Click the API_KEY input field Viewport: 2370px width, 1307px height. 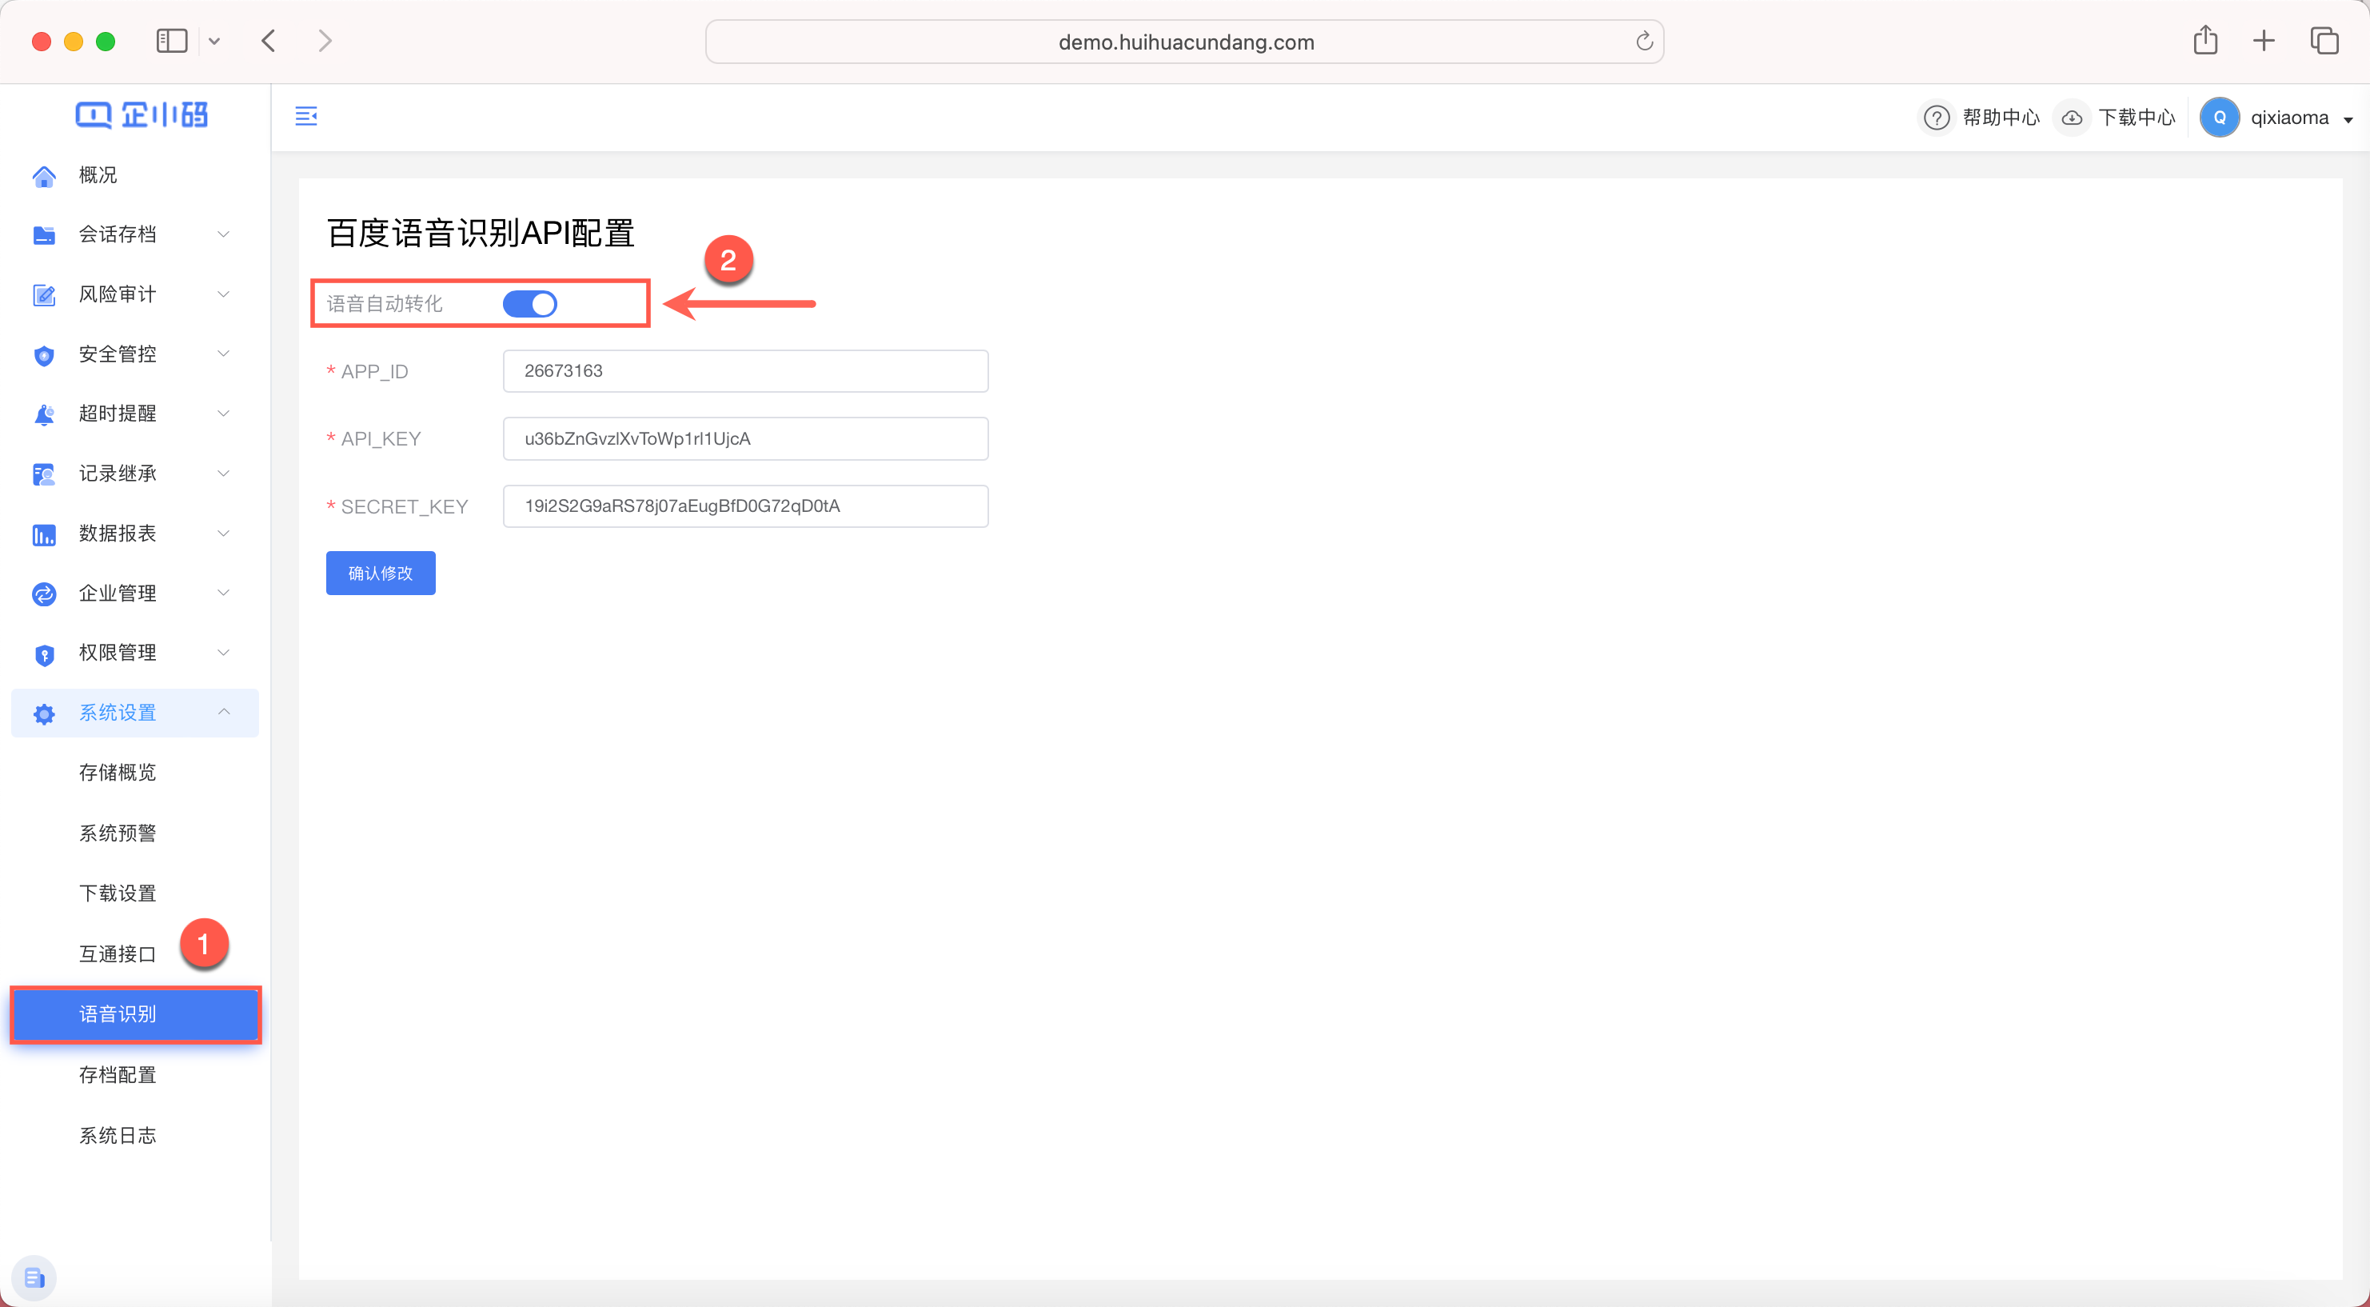[x=745, y=439]
